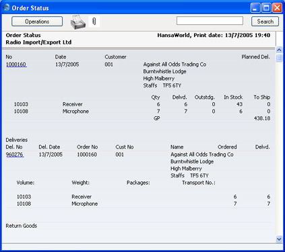
Task: Click the HansaWorld globe icon in title bar
Action: click(x=7, y=7)
